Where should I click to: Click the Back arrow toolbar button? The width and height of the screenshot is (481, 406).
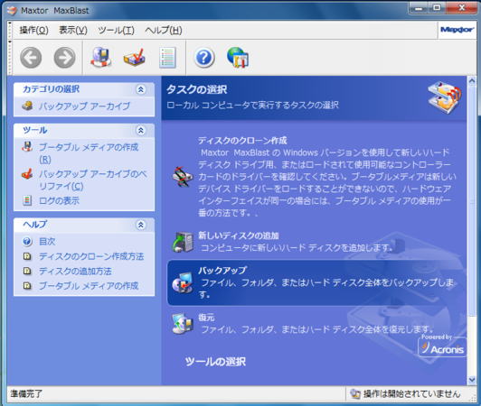(31, 57)
